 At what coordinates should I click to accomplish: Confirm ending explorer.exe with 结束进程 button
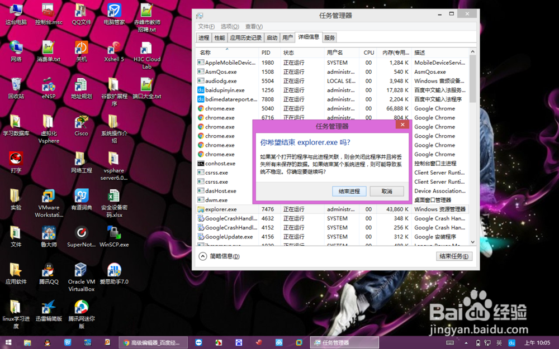349,191
